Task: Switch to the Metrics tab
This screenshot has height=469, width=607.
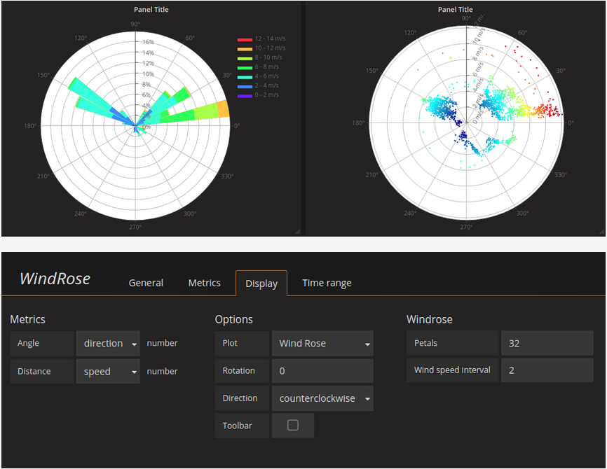Action: tap(204, 283)
